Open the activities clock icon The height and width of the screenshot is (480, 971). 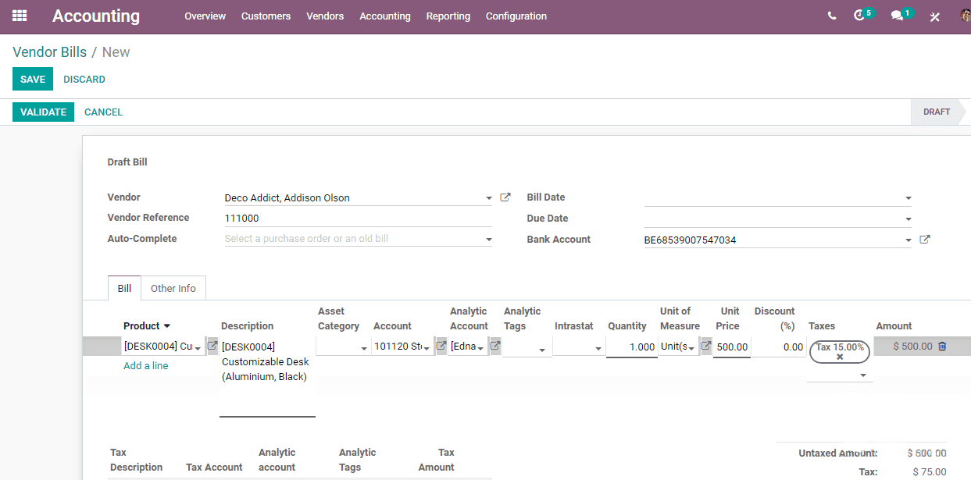(860, 16)
